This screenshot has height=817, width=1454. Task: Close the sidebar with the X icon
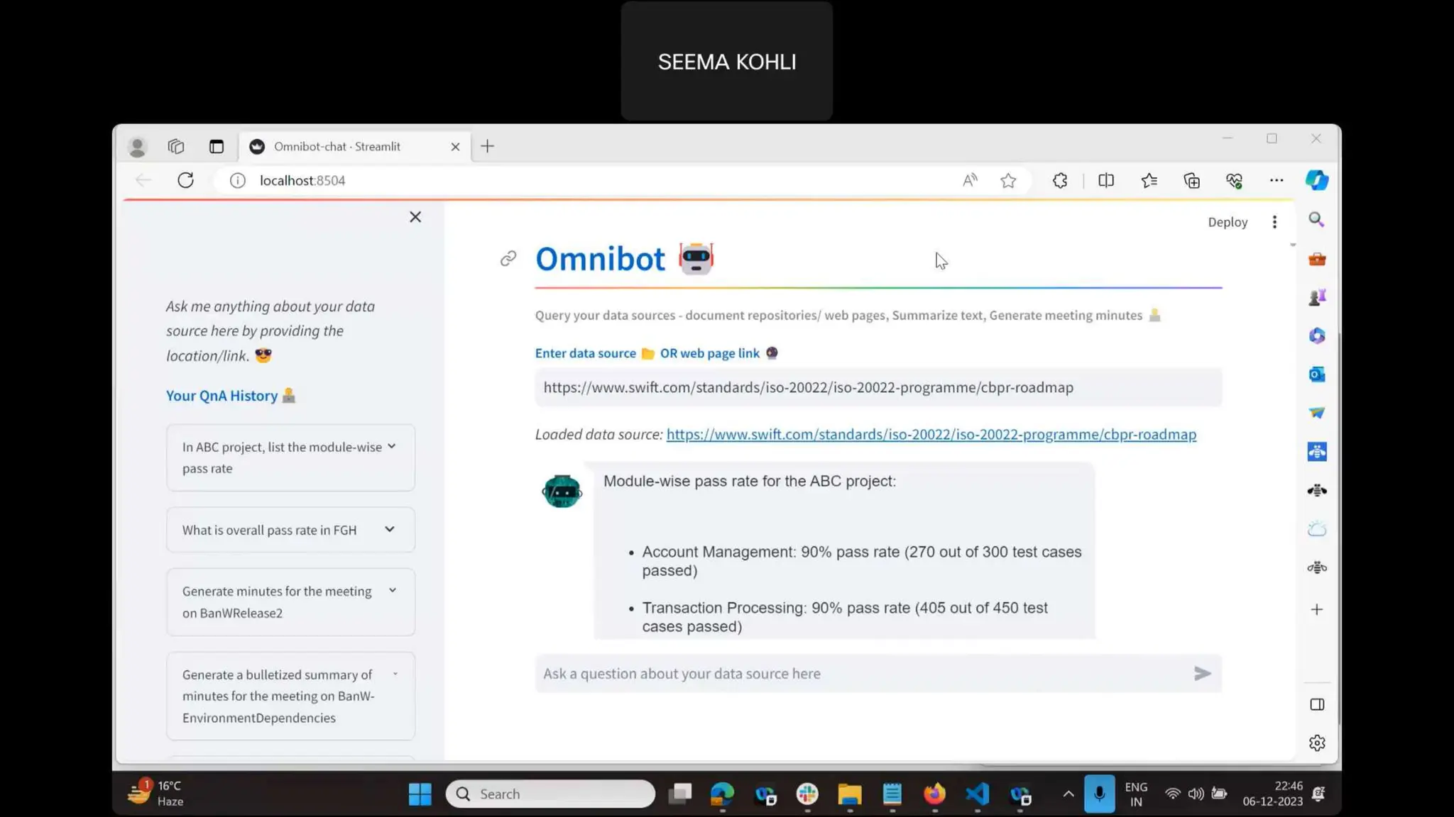(415, 217)
